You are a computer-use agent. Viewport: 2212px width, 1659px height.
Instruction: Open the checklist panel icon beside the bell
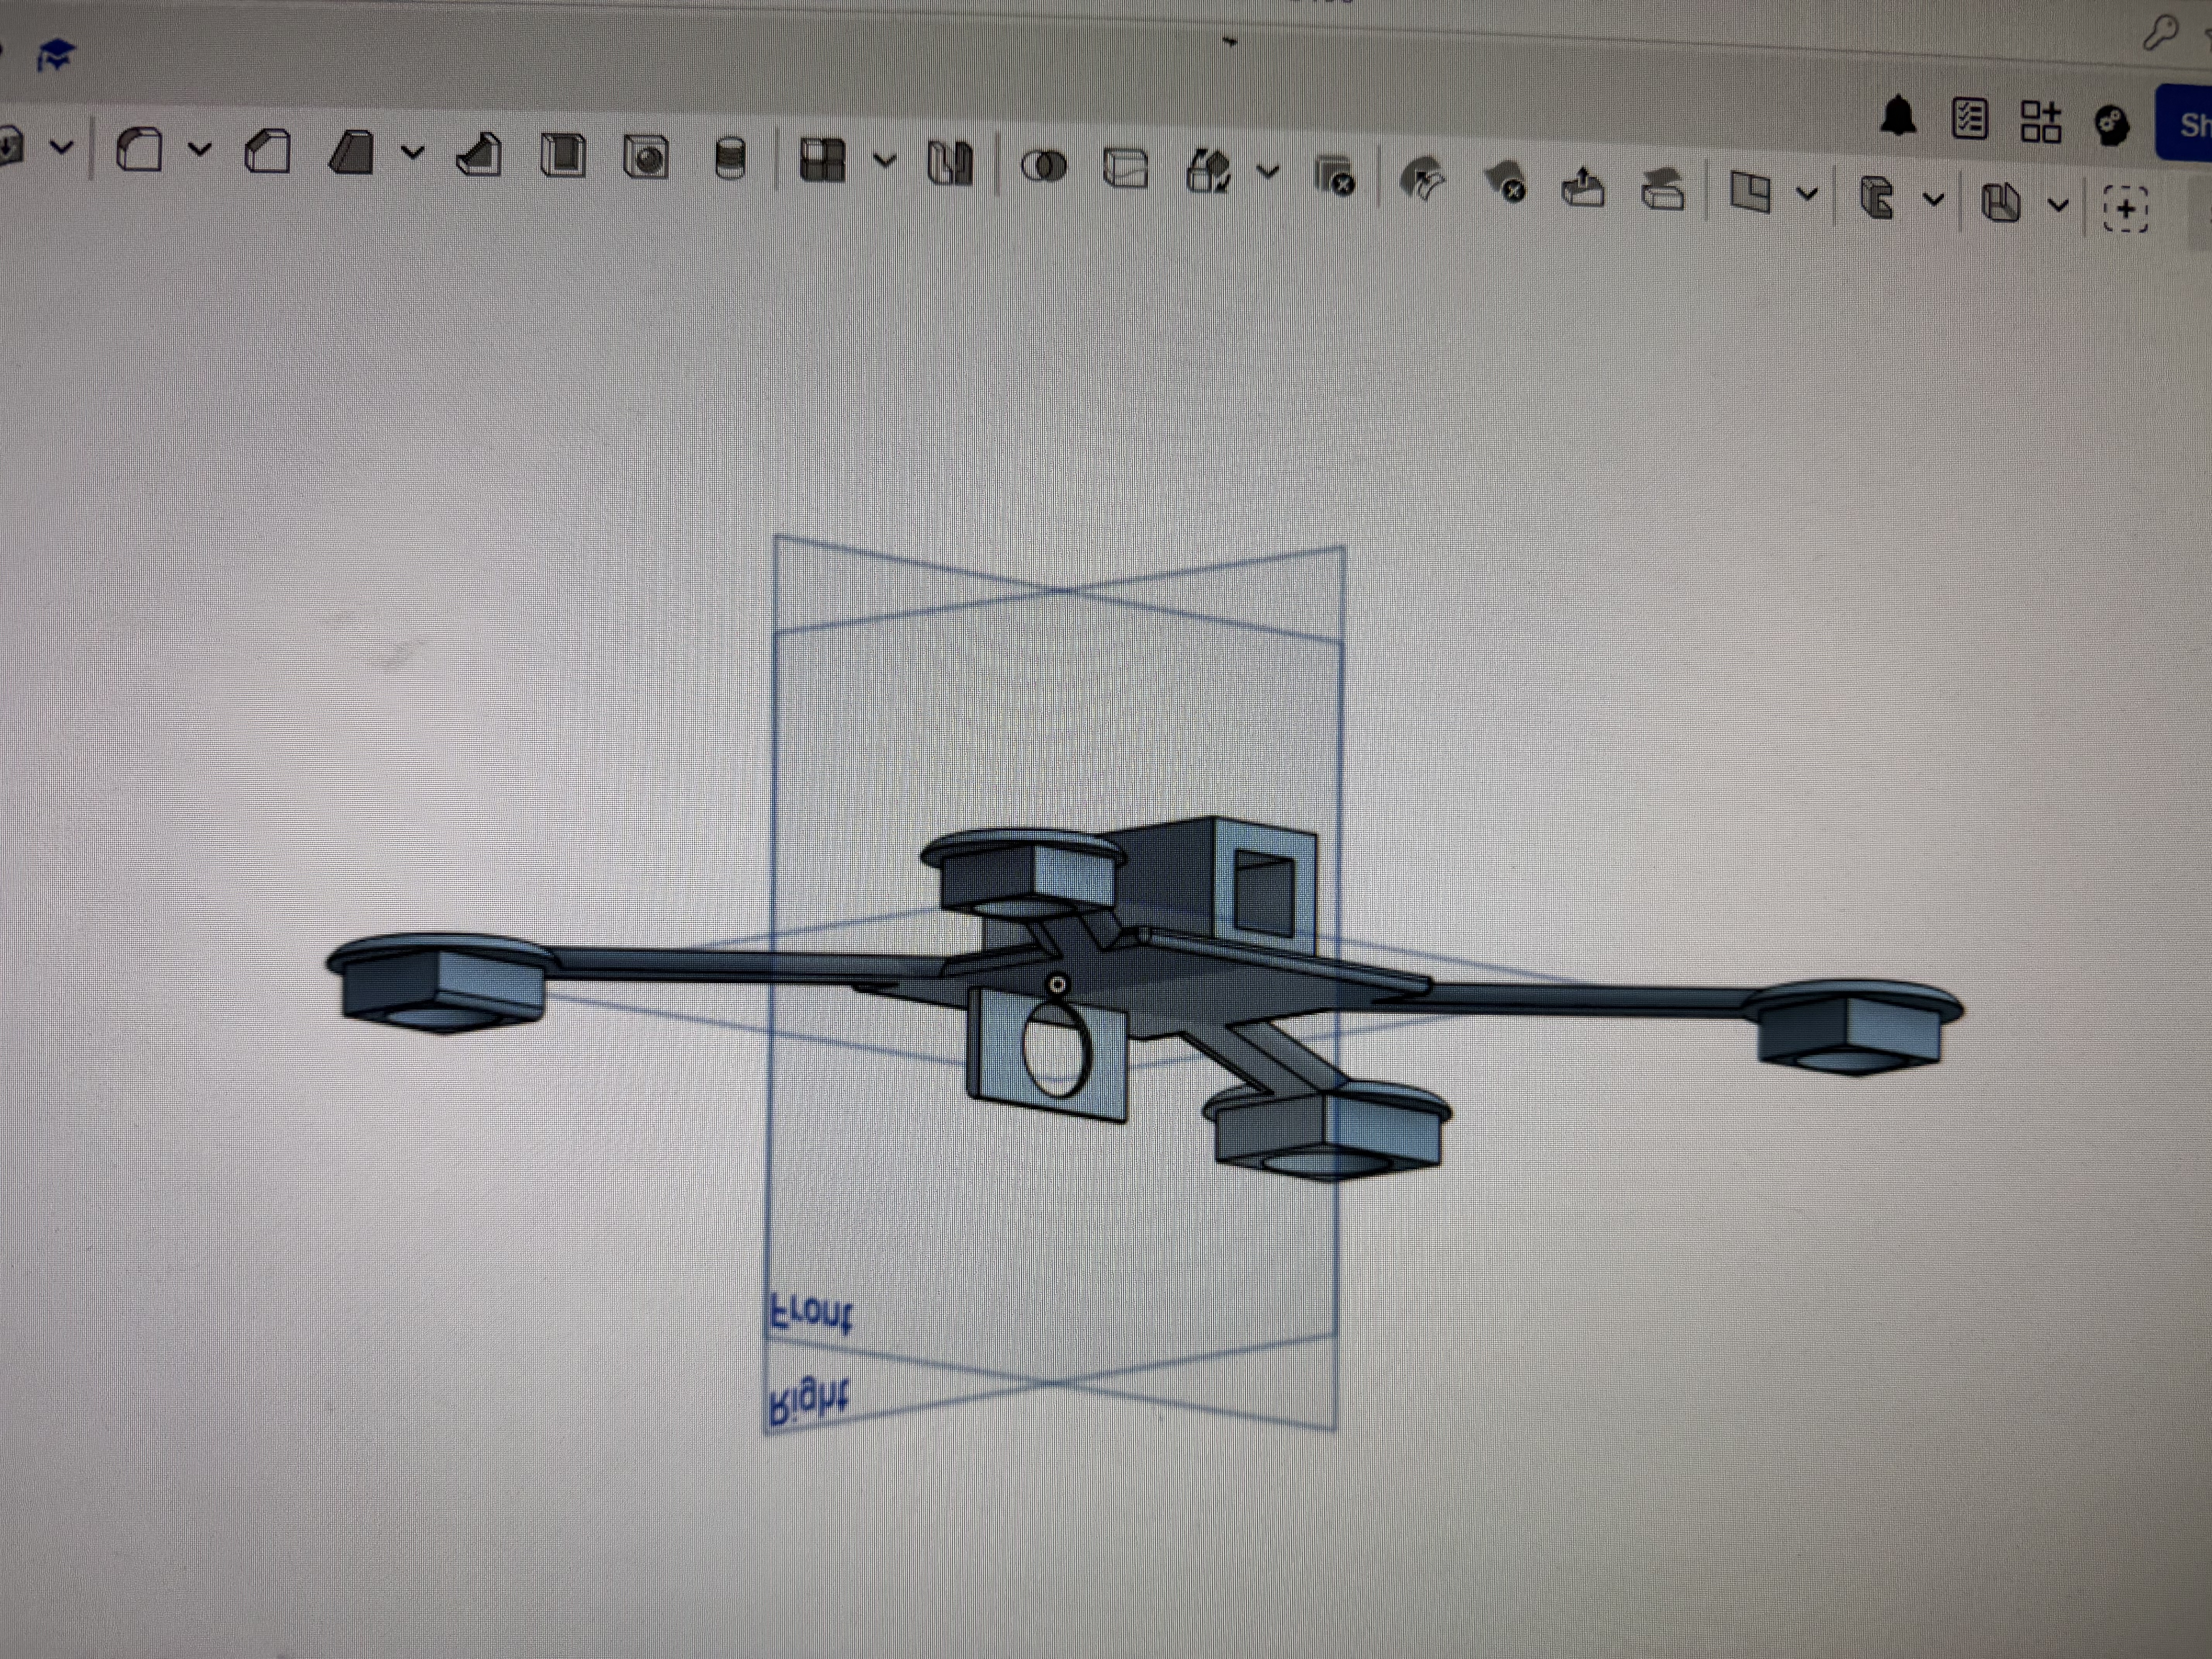1969,119
